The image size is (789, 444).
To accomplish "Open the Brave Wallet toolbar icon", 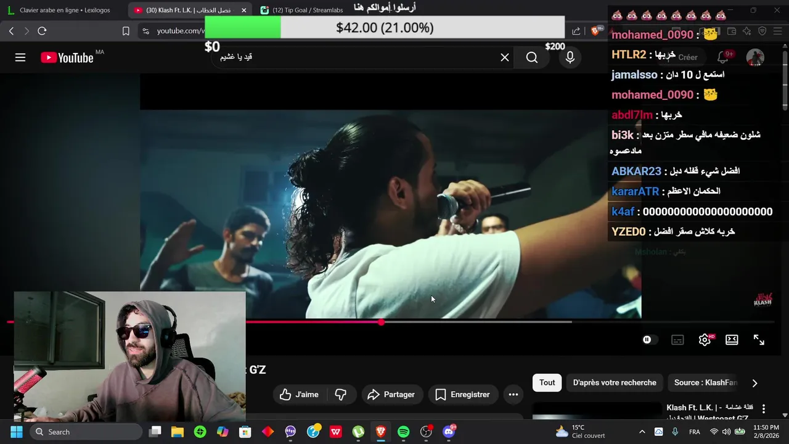I will pyautogui.click(x=732, y=31).
